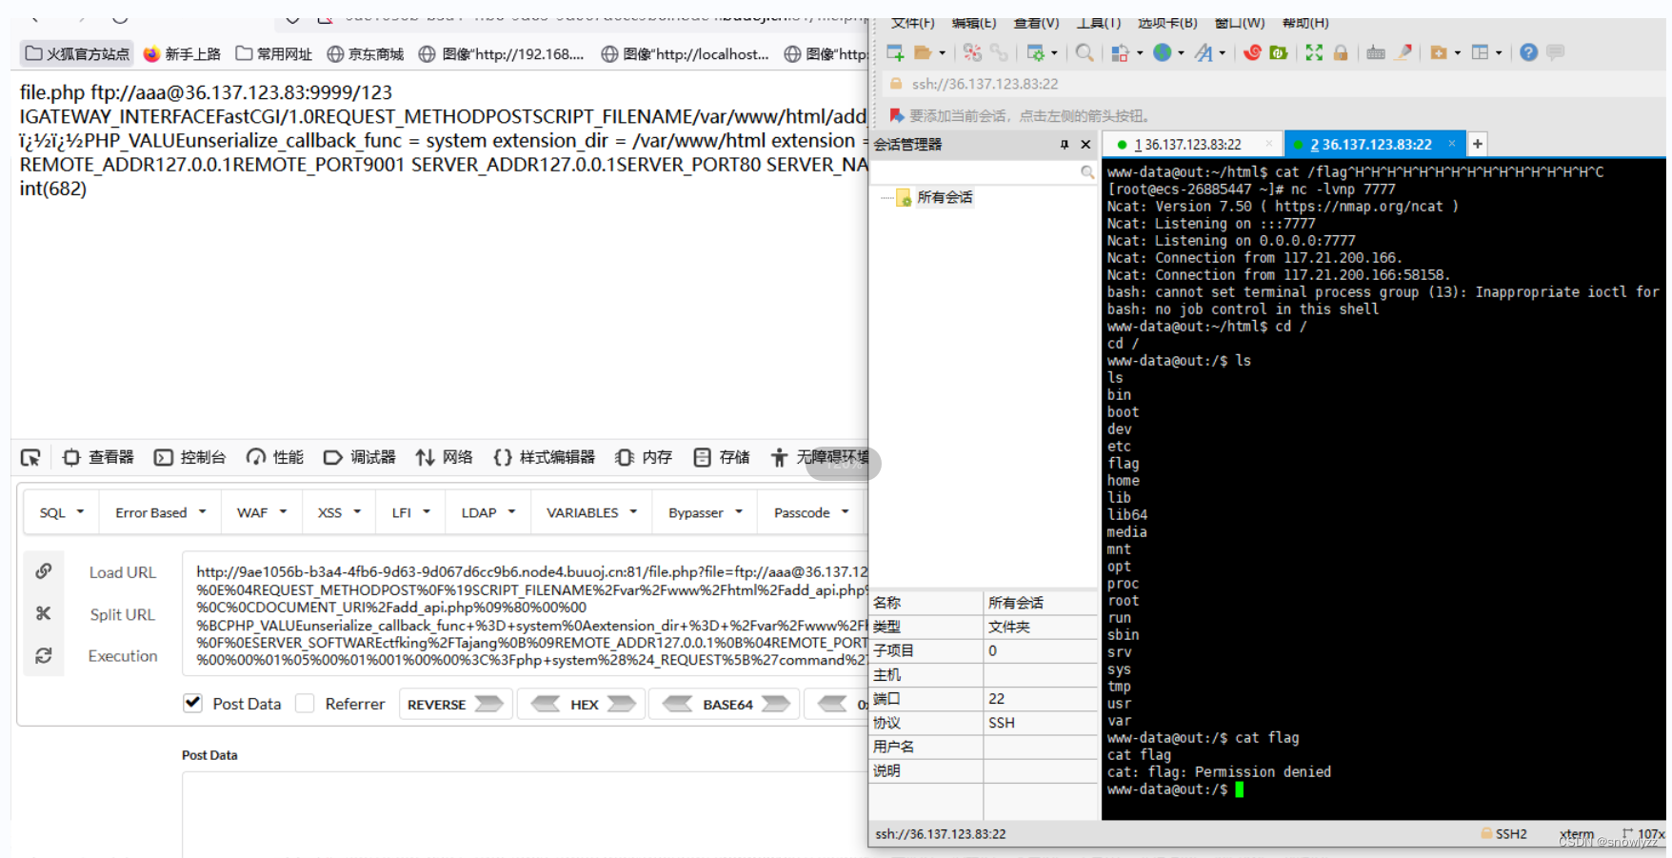1672x858 pixels.
Task: Create a new session in Xshell toolbar
Action: pos(895,52)
